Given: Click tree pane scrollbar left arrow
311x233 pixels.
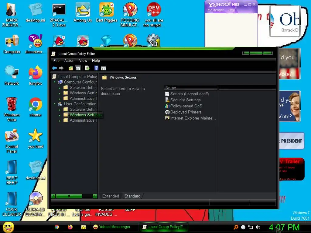Looking at the screenshot, I should pyautogui.click(x=53, y=196).
